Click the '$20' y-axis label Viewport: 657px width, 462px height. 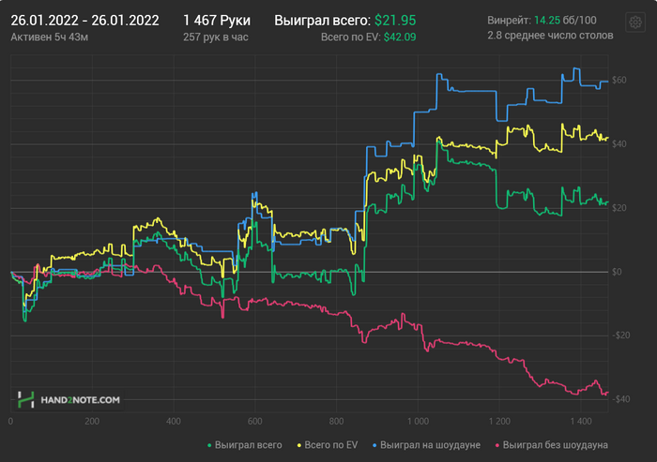coord(619,208)
